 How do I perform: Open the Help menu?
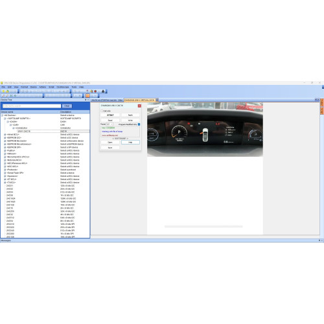81,87
